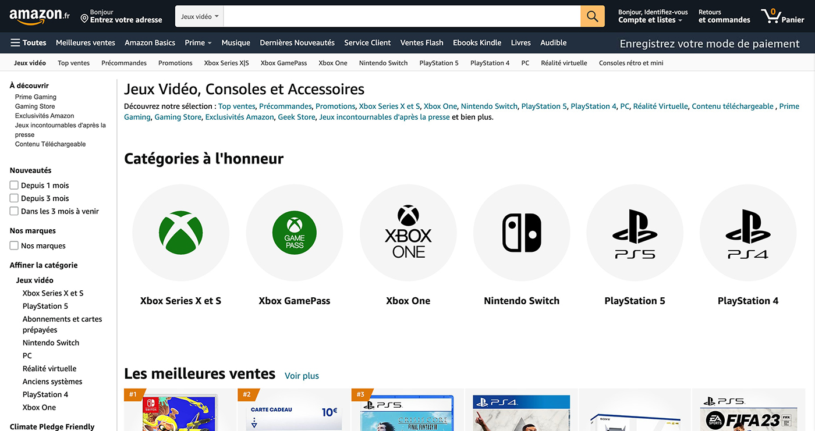Enable the Depuis 1 mois checkbox
This screenshot has width=815, height=431.
point(14,186)
